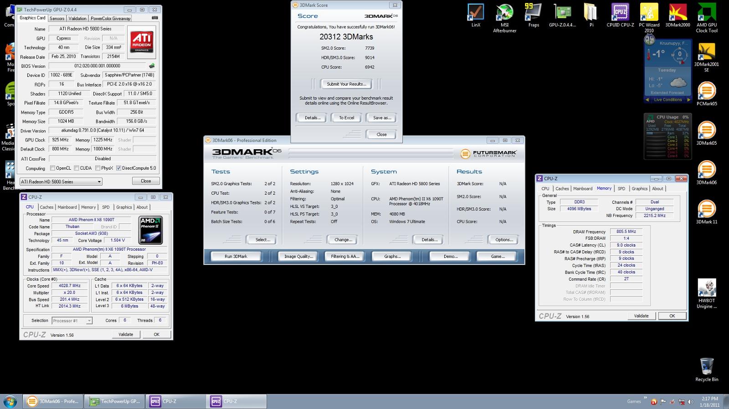Open MSI Afterburner desktop icon
This screenshot has width=729, height=409.
coord(504,18)
